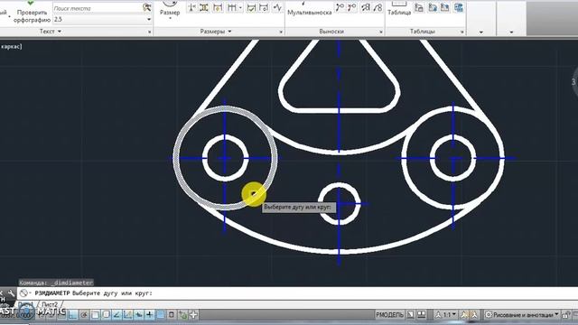Toggle the dynamic UCS status icon

pyautogui.click(x=127, y=315)
